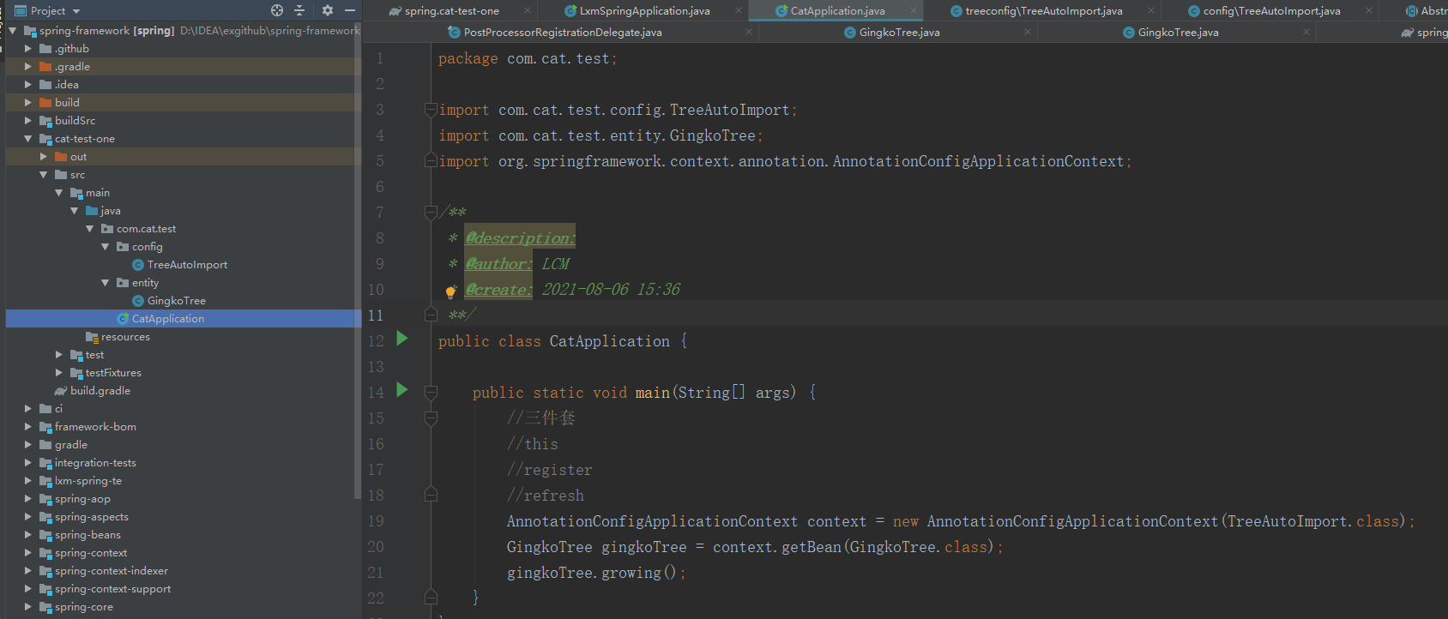Click the locate/select opened file target icon
The image size is (1448, 619).
[x=277, y=10]
